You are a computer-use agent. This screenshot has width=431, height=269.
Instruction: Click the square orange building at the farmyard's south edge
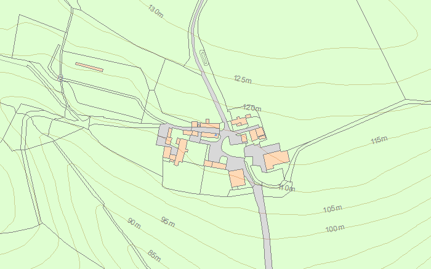237,179
